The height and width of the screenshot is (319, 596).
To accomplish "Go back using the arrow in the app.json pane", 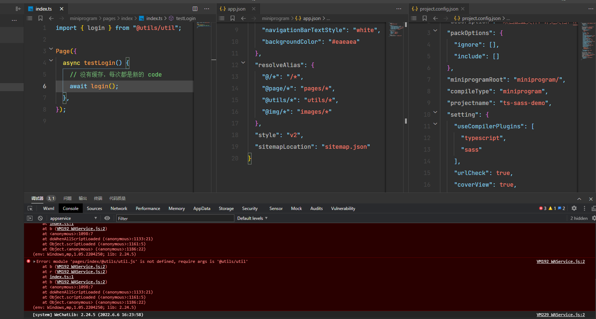I will (244, 18).
